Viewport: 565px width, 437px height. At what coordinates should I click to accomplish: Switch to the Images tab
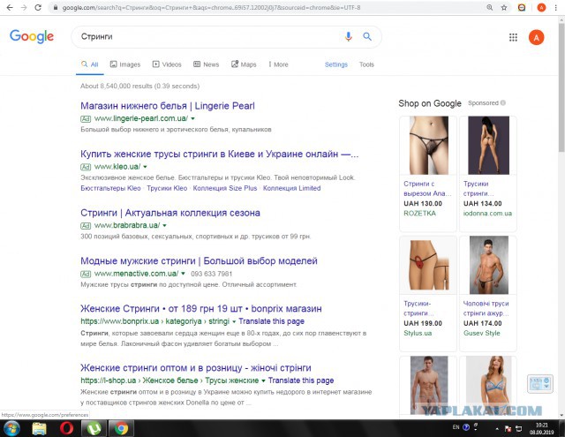[125, 64]
